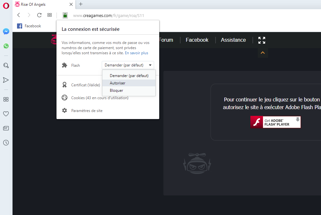The image size is (321, 215).
Task: Click the green padlock security icon
Action: (x=65, y=15)
